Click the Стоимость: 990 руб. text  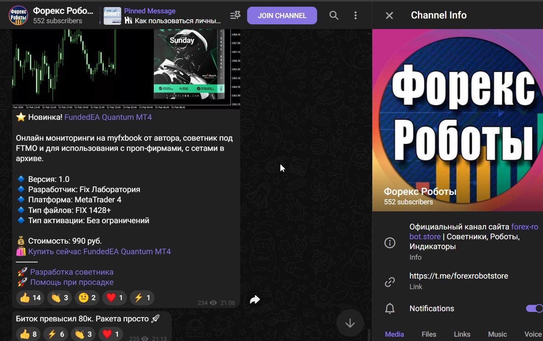(x=65, y=241)
